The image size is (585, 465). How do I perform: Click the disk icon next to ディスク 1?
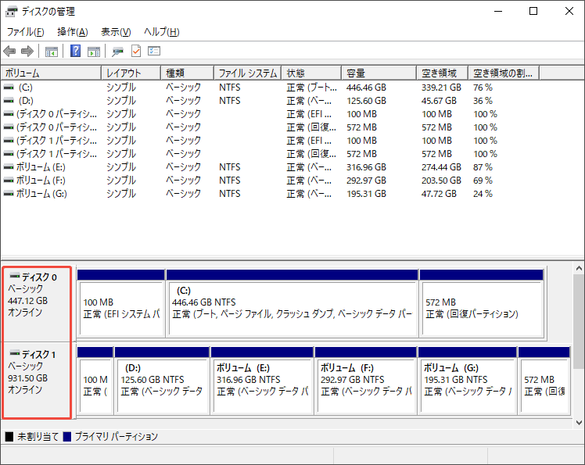pyautogui.click(x=15, y=353)
